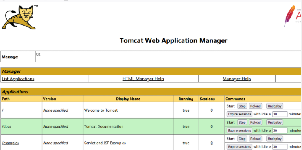Click the true running value for root /
The height and width of the screenshot is (150, 302).
[x=186, y=110]
